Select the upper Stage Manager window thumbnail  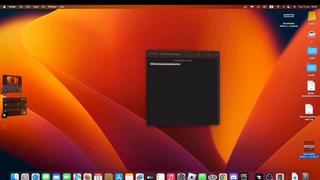tap(12, 83)
